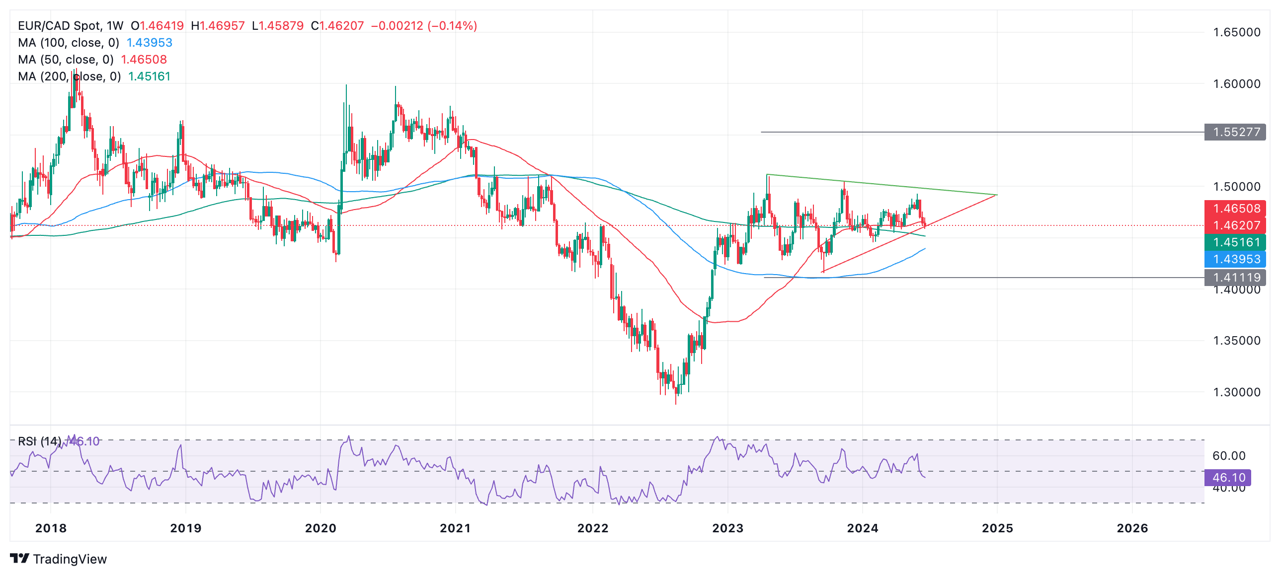Click the 1.30000 price axis label
This screenshot has width=1280, height=576.
tap(1236, 392)
